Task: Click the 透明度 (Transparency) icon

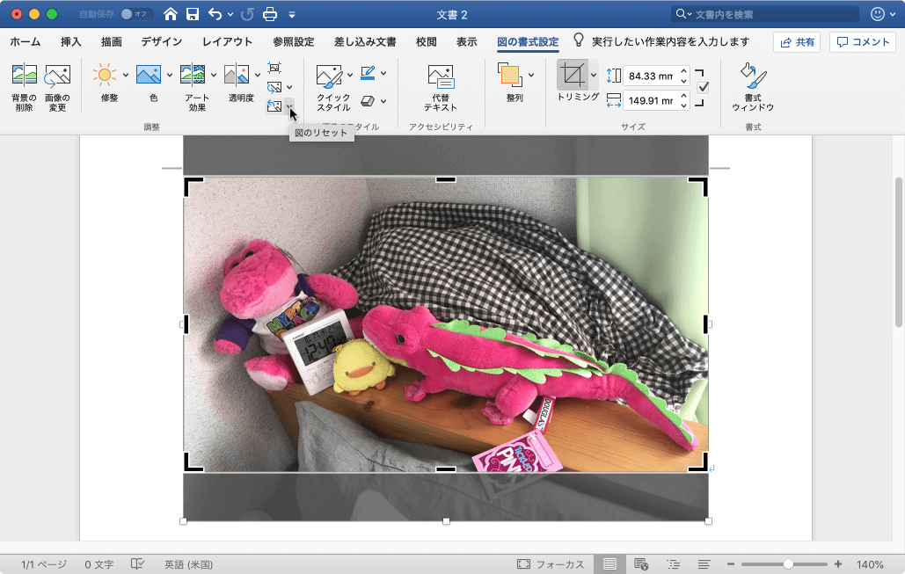Action: (237, 75)
